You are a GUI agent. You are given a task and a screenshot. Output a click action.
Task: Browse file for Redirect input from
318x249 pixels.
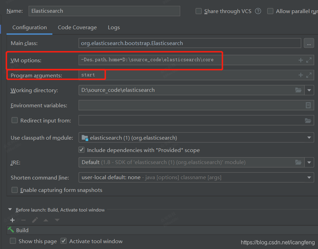point(308,121)
